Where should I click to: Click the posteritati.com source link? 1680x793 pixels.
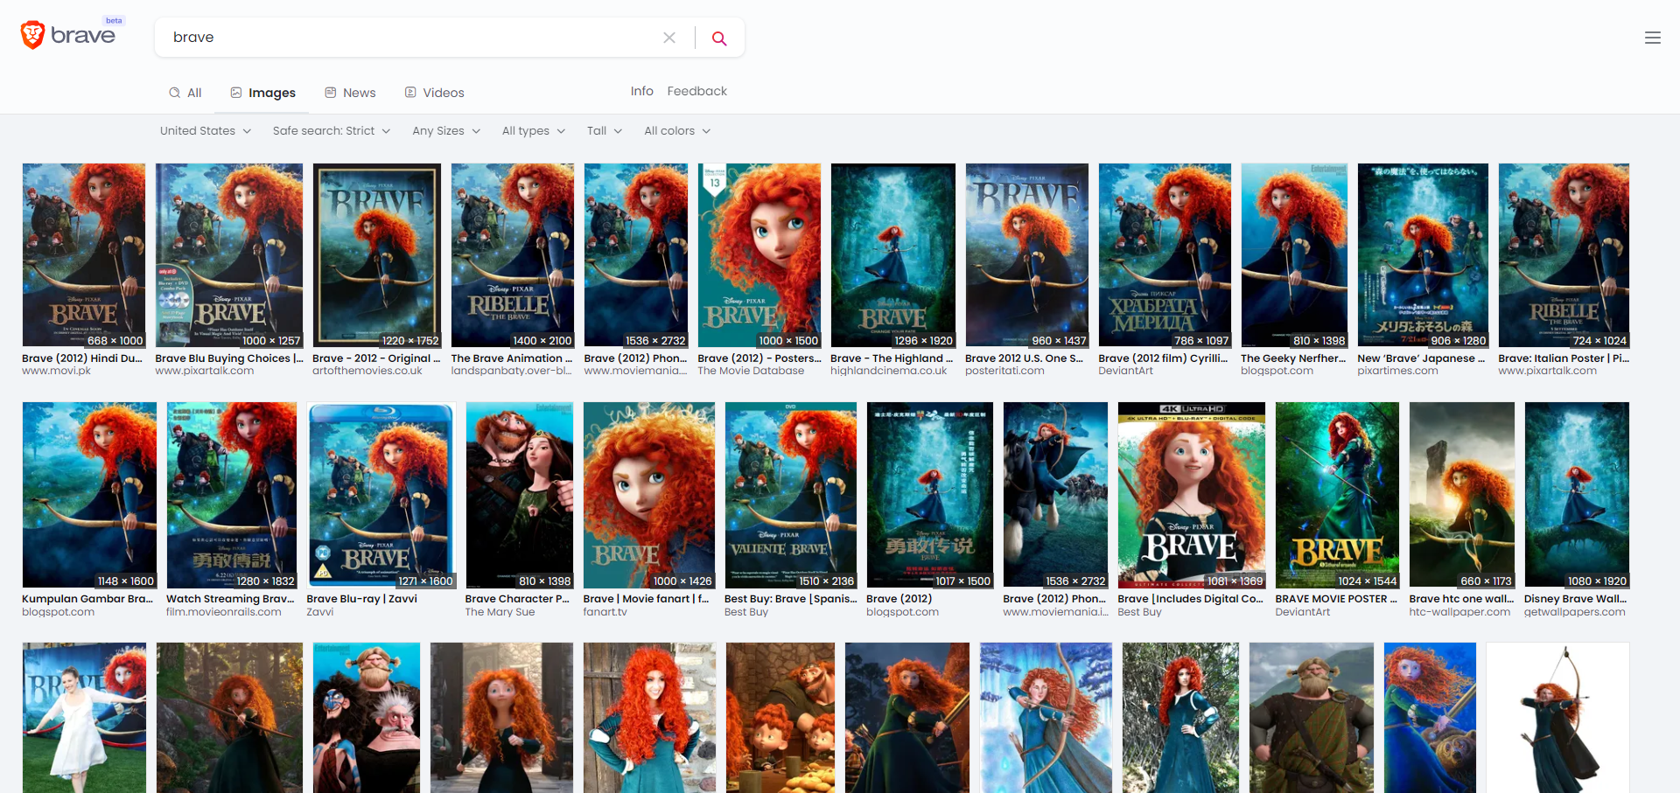point(1004,372)
